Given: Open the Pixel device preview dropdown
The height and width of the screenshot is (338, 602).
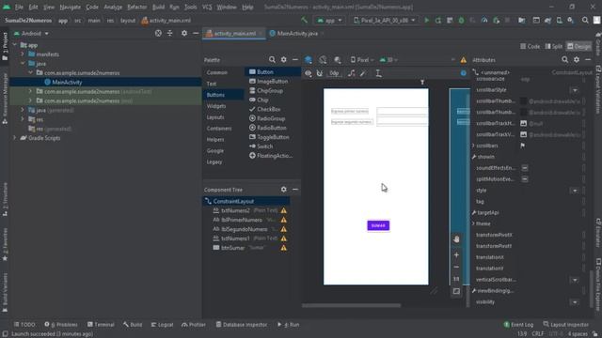Looking at the screenshot, I should [x=362, y=60].
